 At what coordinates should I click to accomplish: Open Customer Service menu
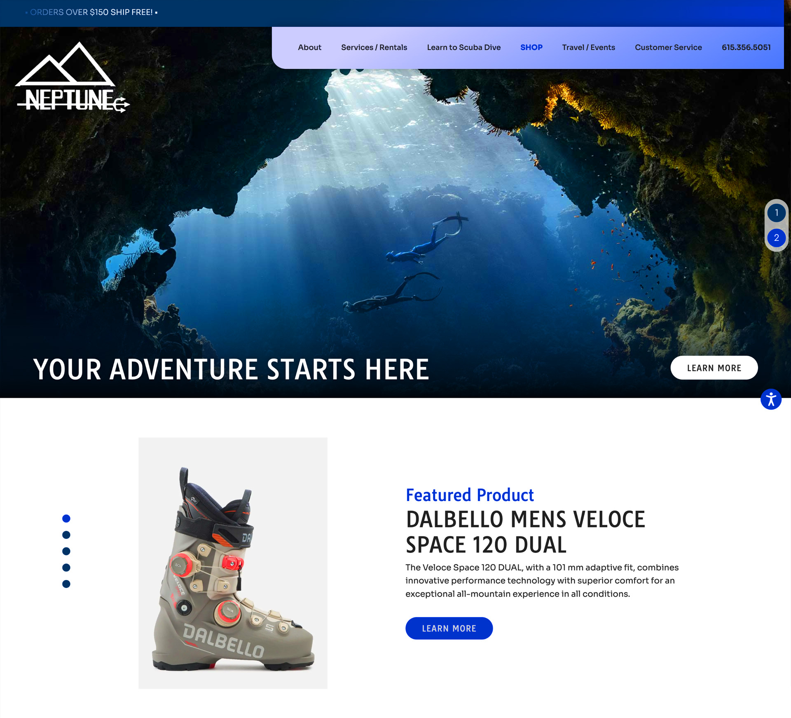click(668, 47)
